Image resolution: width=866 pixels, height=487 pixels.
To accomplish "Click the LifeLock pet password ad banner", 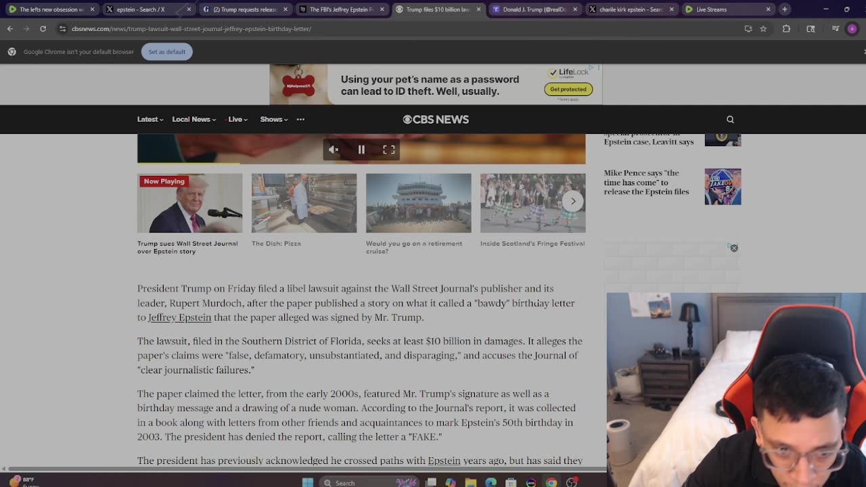I will 436,85.
